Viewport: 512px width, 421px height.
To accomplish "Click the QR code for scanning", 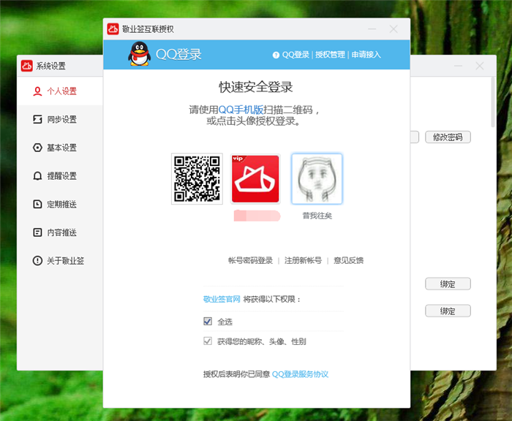I will click(x=197, y=179).
